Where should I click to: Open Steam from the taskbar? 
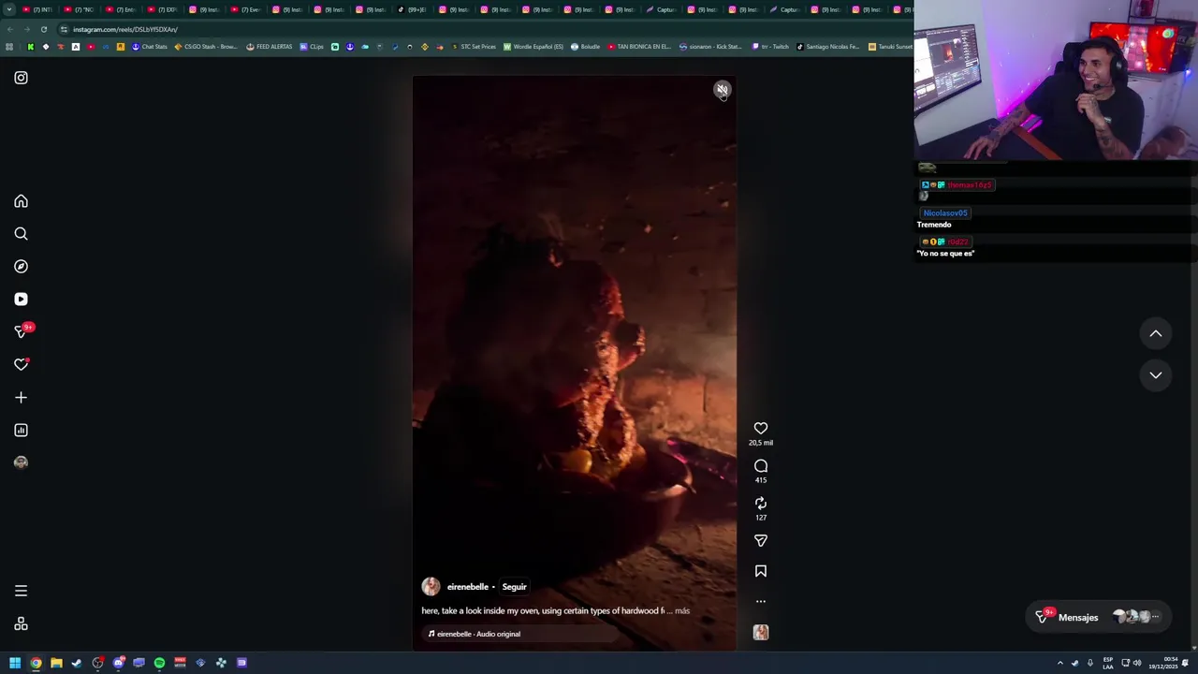tap(77, 663)
